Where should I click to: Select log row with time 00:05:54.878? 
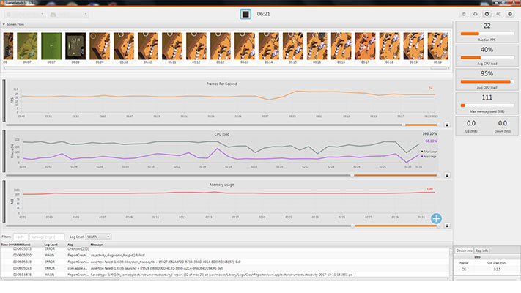pyautogui.click(x=225, y=275)
